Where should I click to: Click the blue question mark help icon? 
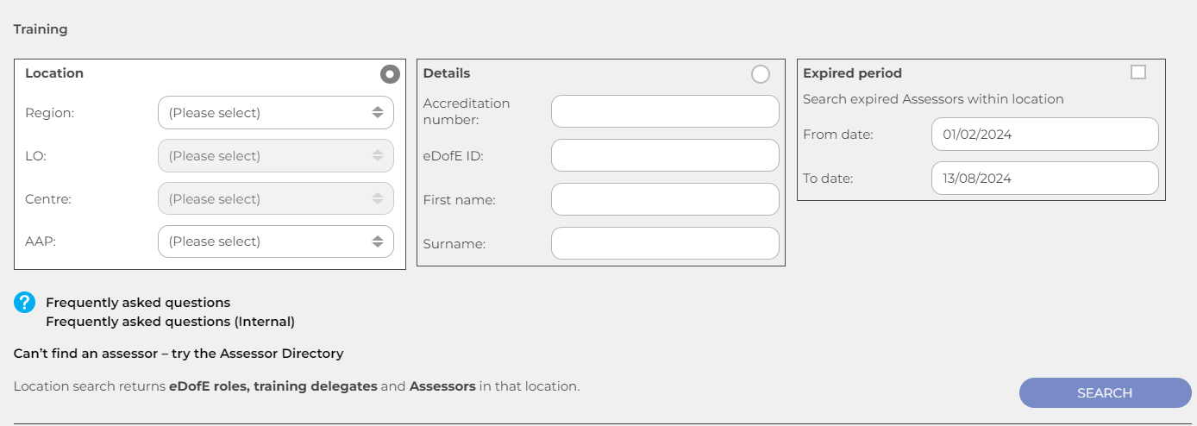pos(25,303)
